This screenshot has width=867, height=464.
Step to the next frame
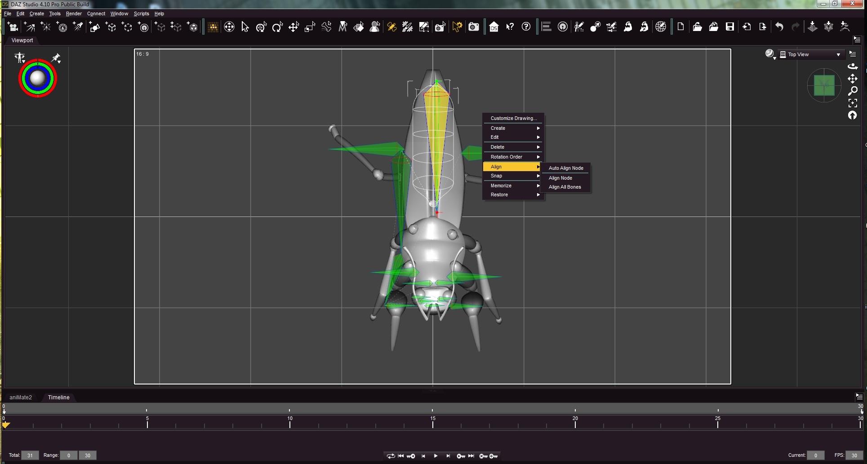click(x=448, y=456)
